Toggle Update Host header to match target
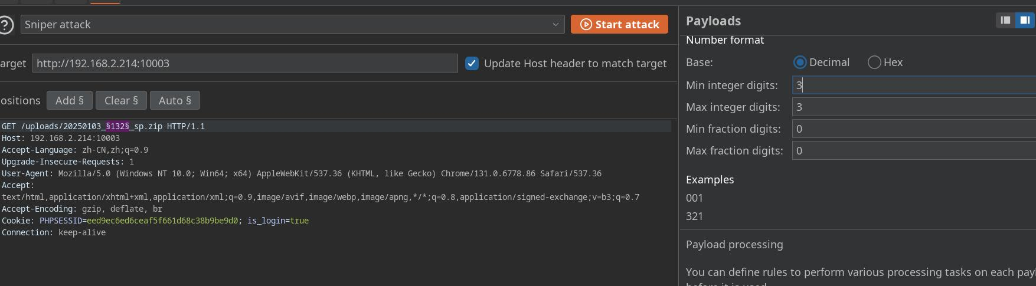 point(472,63)
